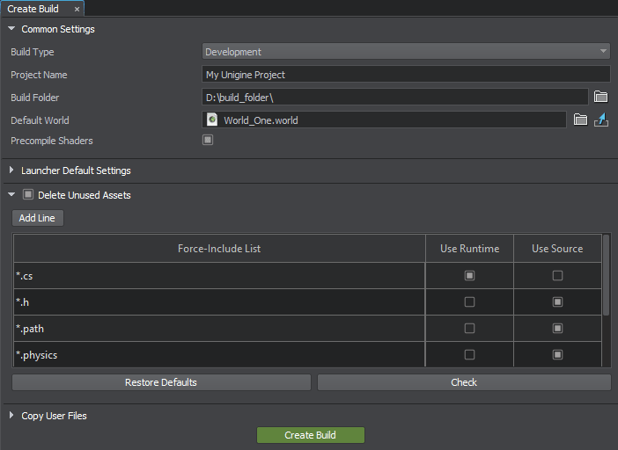Check Use Runtime for *.path
Viewport: 618px width, 450px height.
[x=469, y=329]
